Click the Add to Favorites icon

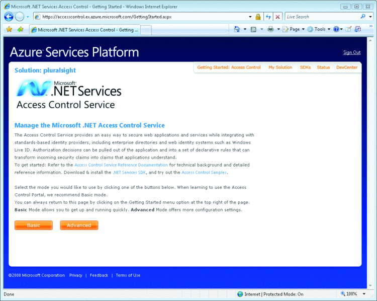[20, 29]
